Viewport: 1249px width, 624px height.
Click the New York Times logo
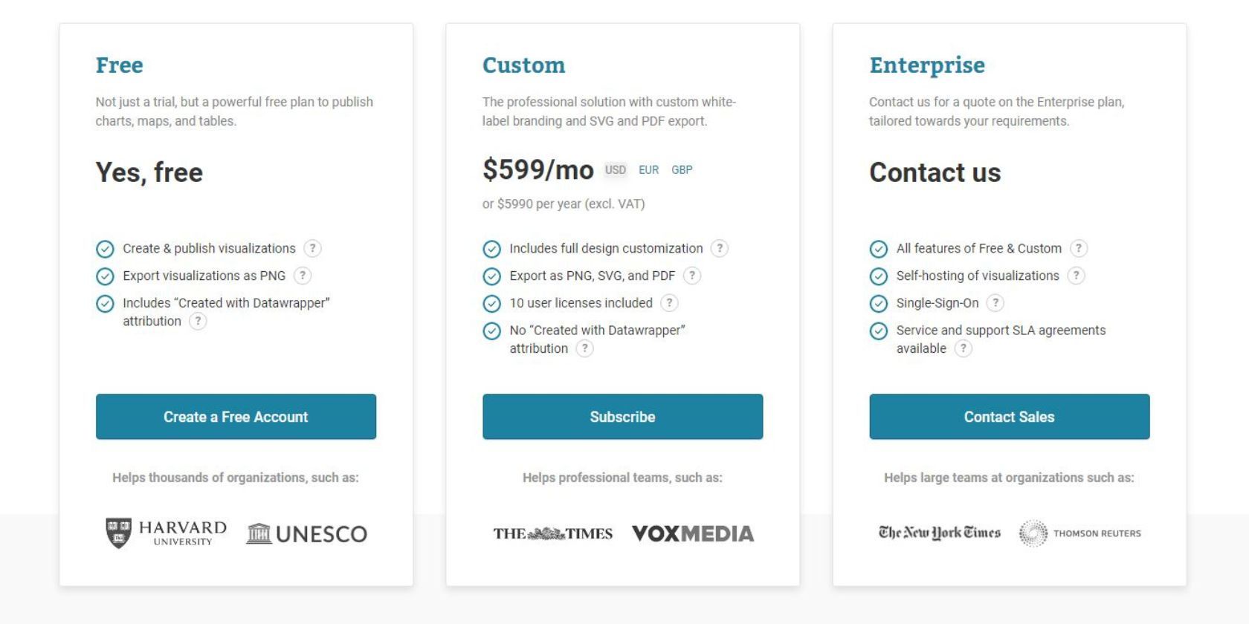tap(940, 533)
